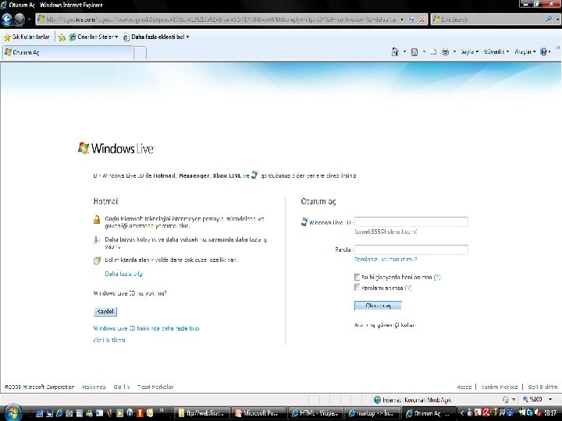Open the Gizlilik İlkesi link
This screenshot has width=562, height=421.
coord(109,340)
